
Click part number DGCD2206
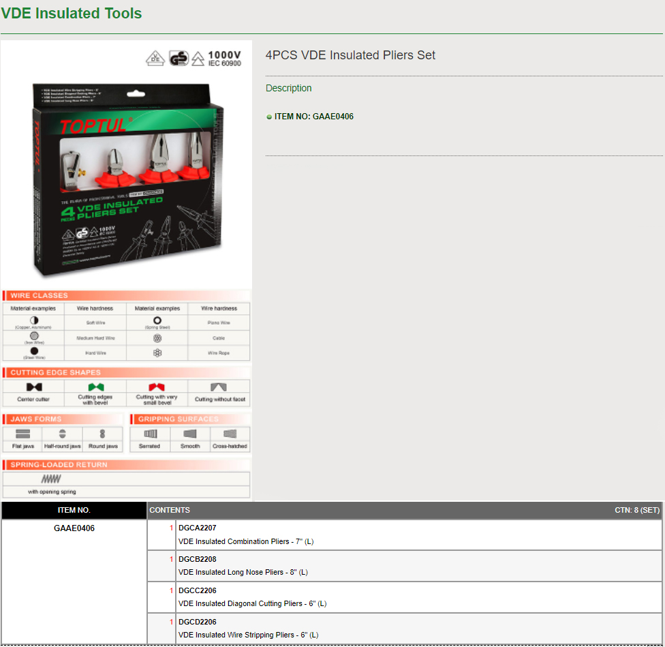coord(197,622)
